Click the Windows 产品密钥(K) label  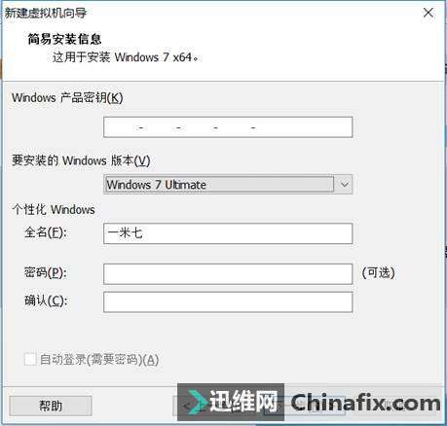tap(67, 97)
